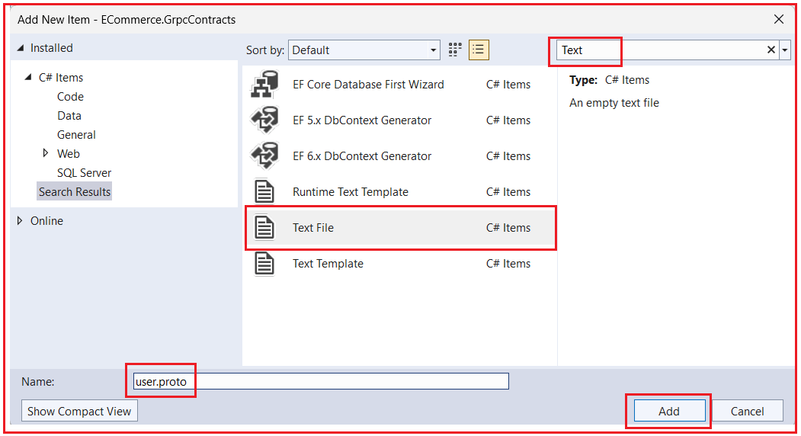Click Runtime Text Template document icon
801x436 pixels.
264,191
